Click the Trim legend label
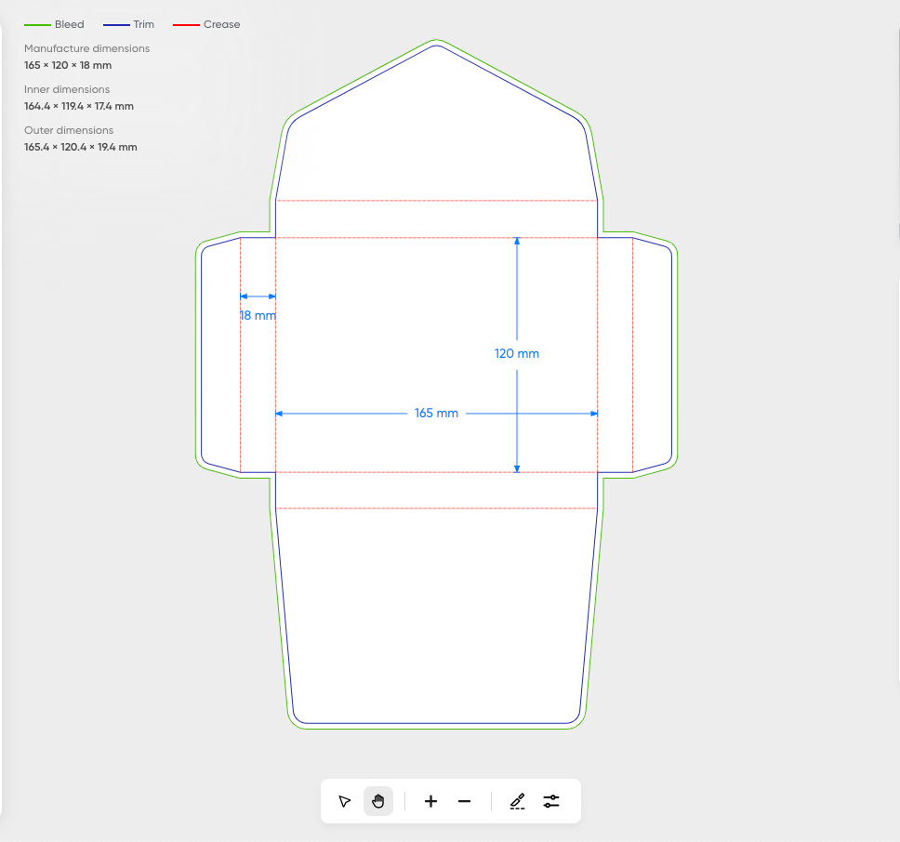This screenshot has width=900, height=842. point(143,25)
